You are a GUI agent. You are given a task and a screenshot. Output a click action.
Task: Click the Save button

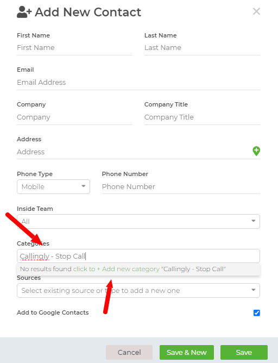click(244, 352)
